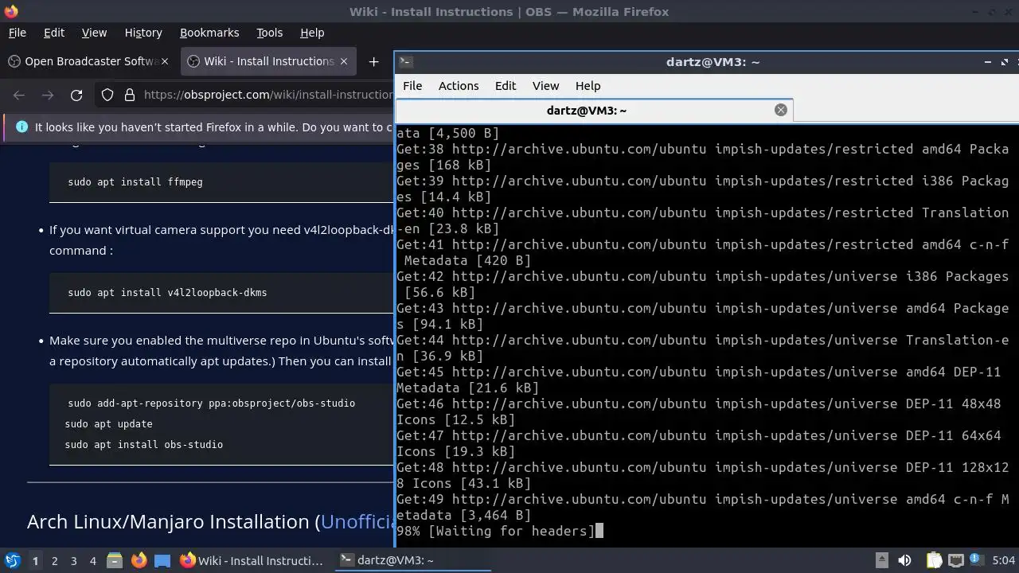The width and height of the screenshot is (1019, 573).
Task: Open Firefox Tools menu
Action: click(269, 33)
